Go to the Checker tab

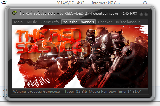[x=105, y=22]
